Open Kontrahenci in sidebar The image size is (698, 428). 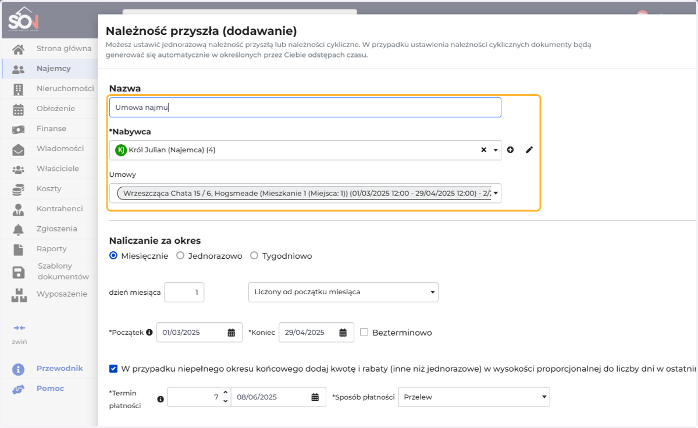pos(60,209)
